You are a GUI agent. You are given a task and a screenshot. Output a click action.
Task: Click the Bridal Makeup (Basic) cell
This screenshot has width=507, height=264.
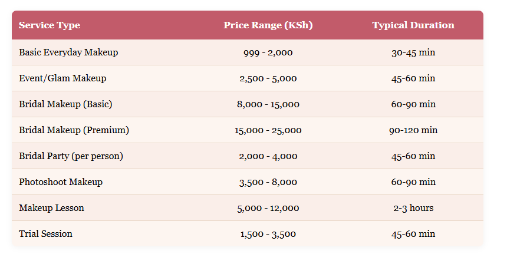(65, 104)
